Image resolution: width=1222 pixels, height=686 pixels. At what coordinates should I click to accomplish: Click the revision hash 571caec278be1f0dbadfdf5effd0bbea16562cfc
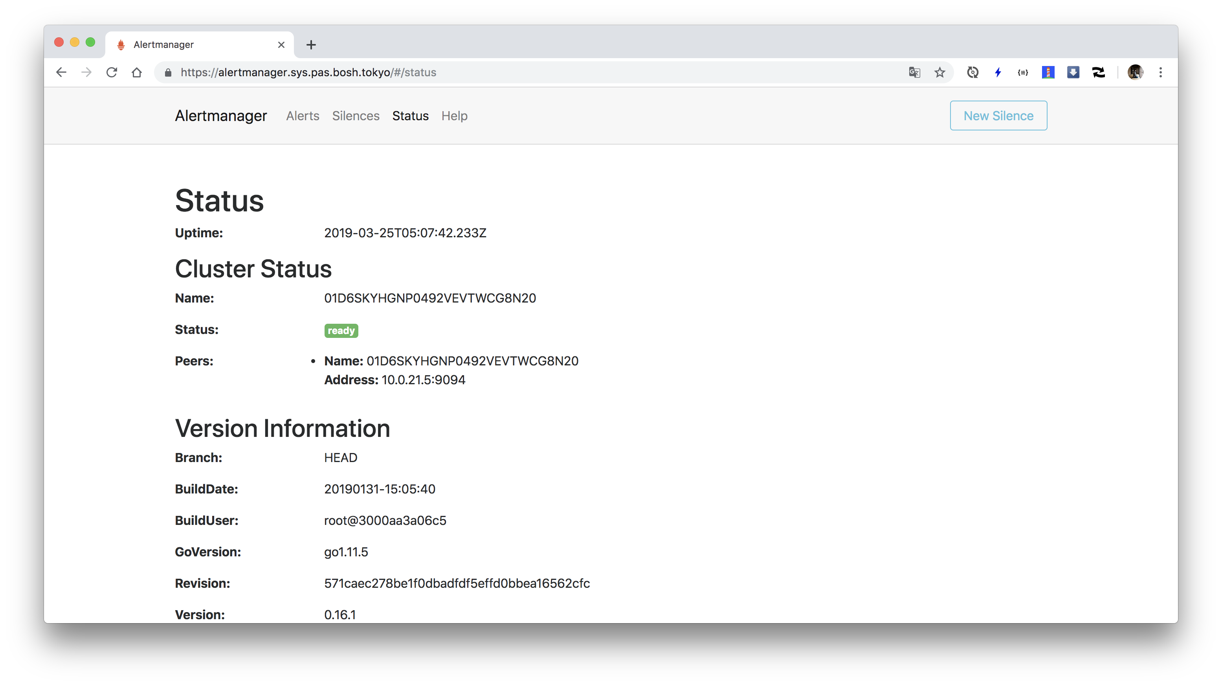(x=457, y=583)
